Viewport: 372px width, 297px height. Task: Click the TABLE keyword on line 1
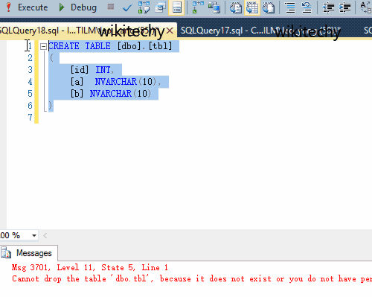pyautogui.click(x=97, y=46)
